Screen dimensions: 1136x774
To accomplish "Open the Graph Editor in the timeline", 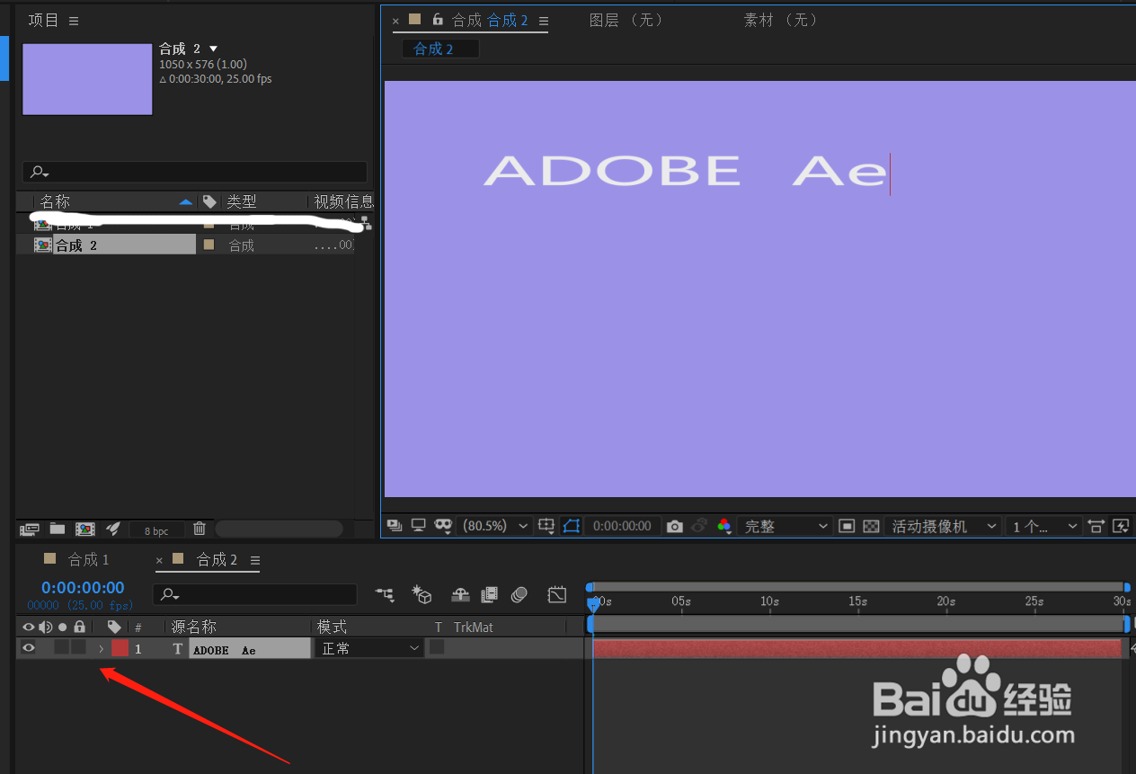I will point(556,594).
